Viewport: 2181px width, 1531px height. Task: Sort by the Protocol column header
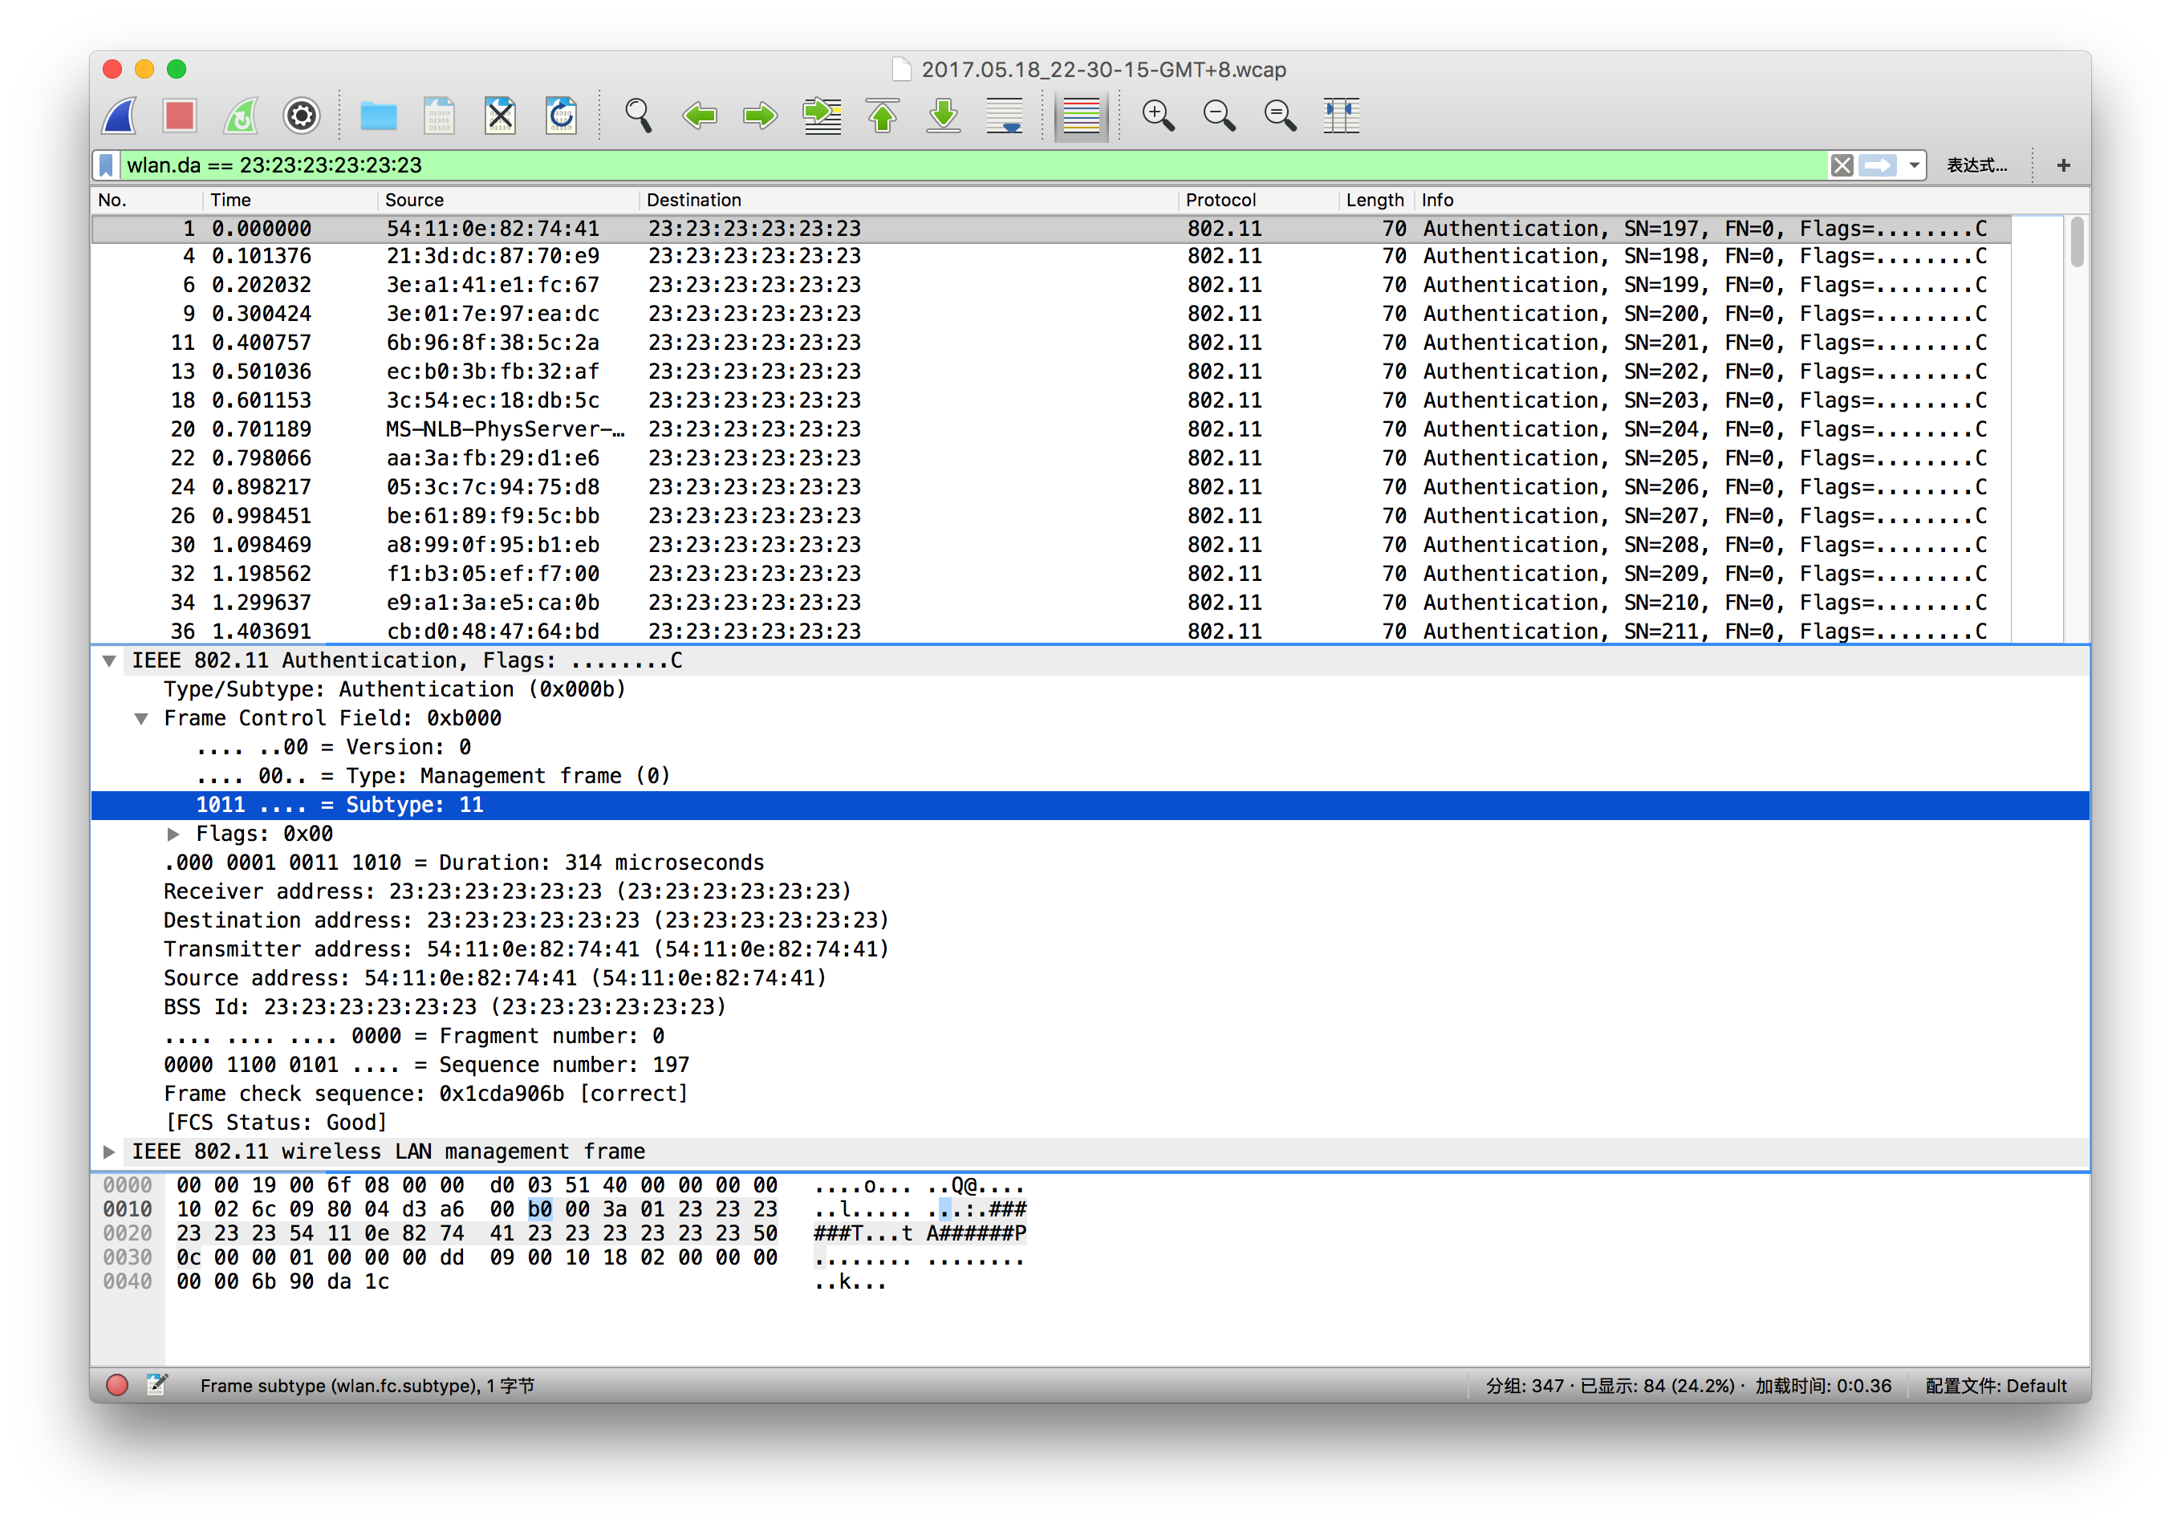1259,201
